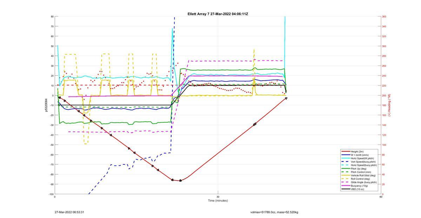Click the yellow dashed Roll Control legend line sample
Screen dimensions: 421x218
click(x=345, y=179)
